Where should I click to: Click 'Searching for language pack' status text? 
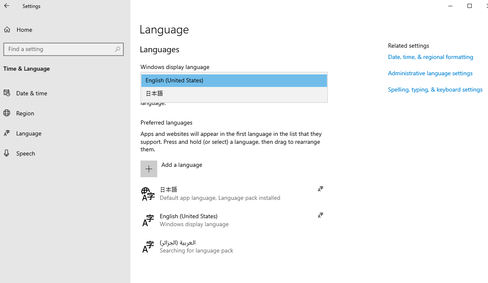pos(197,251)
